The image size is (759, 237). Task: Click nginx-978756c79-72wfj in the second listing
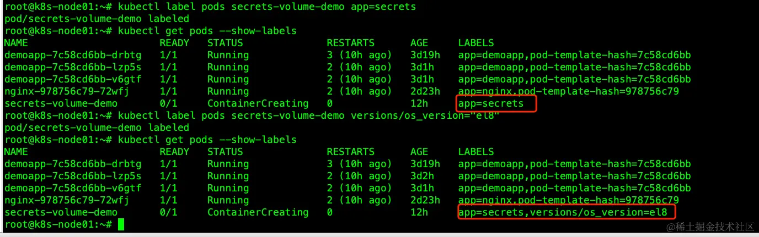point(66,200)
